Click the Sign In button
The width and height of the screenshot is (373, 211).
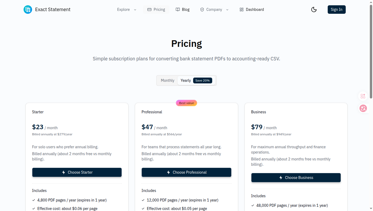(336, 10)
